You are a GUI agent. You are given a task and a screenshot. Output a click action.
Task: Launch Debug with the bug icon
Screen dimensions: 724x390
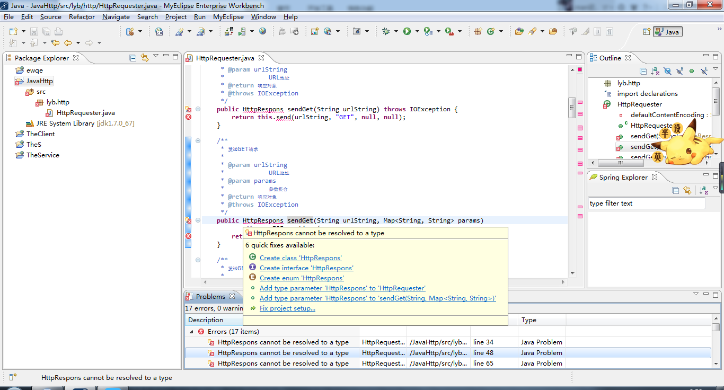(x=386, y=32)
